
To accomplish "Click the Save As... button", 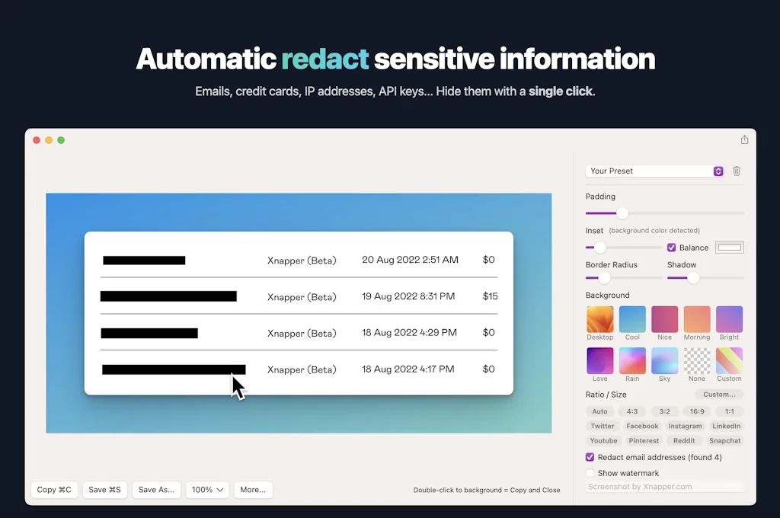I will [156, 490].
